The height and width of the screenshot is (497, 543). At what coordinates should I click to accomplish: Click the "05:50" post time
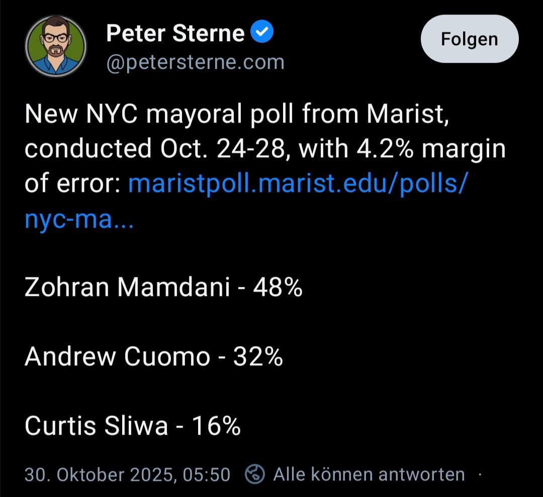click(207, 474)
